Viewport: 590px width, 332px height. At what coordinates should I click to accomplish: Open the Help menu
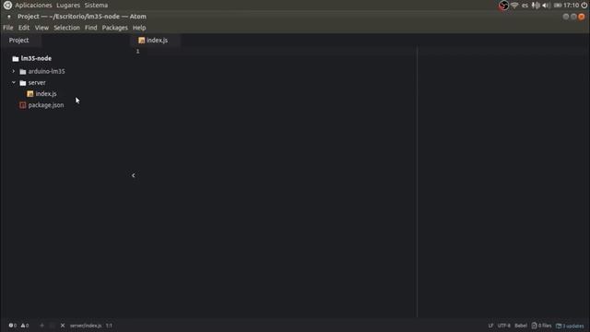(x=139, y=28)
